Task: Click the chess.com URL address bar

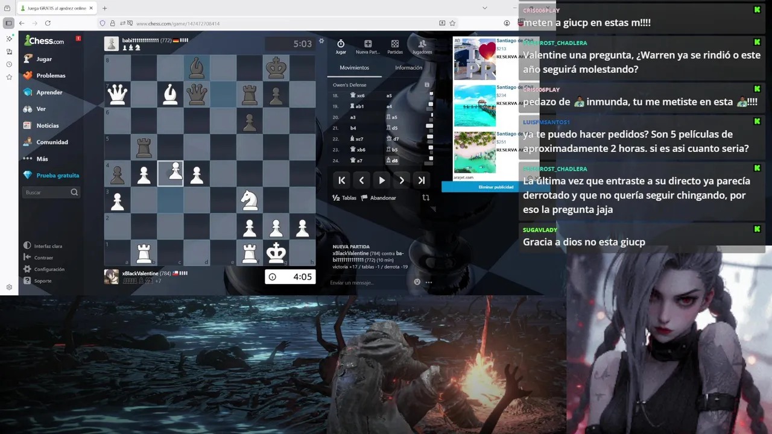Action: tap(277, 23)
